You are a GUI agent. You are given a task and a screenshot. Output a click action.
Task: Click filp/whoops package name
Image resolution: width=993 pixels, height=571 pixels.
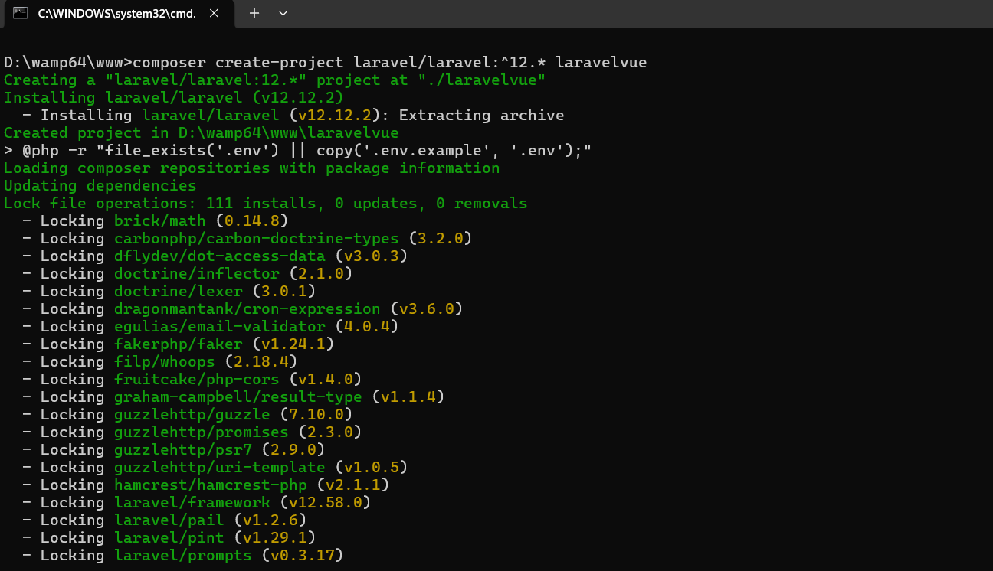pos(164,362)
